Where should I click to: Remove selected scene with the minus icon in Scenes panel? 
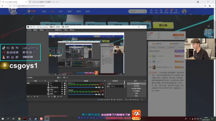[x=31, y=97]
